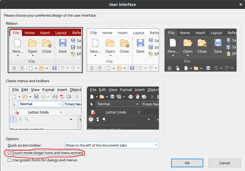Enable Use system fonts for dialogs and menus

tap(10, 160)
